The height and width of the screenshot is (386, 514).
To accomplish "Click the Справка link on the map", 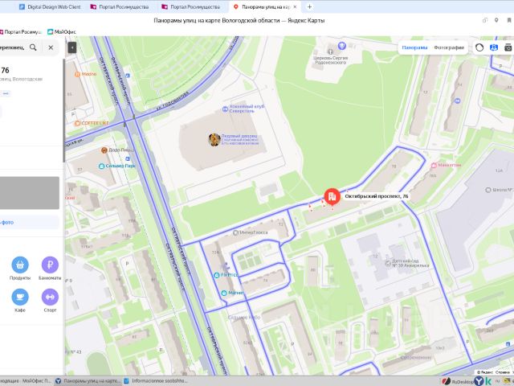I will [502, 372].
